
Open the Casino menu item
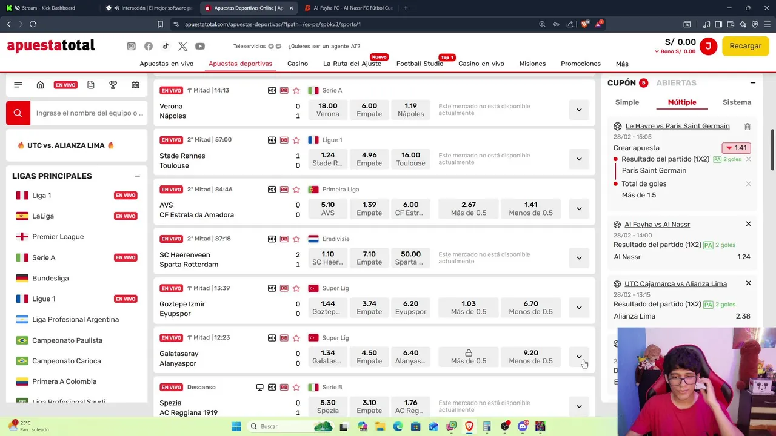pos(298,64)
